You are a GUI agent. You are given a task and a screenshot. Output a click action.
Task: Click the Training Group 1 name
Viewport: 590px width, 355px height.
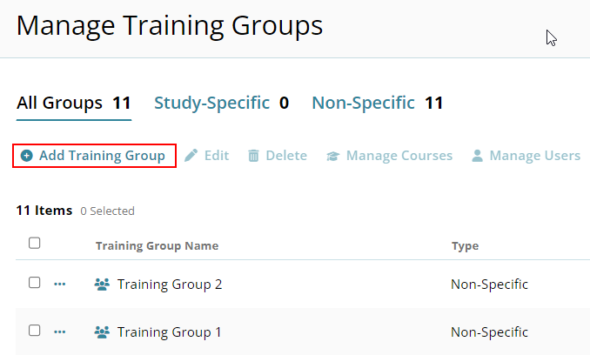tap(170, 332)
